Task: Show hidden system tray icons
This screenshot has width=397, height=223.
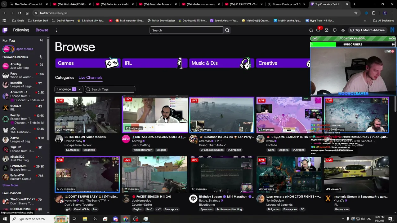Action: 343,219
